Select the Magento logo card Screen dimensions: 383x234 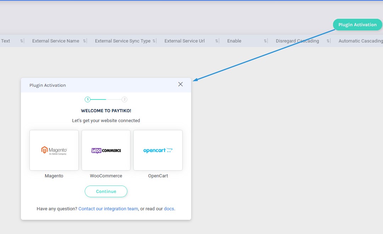pyautogui.click(x=54, y=150)
